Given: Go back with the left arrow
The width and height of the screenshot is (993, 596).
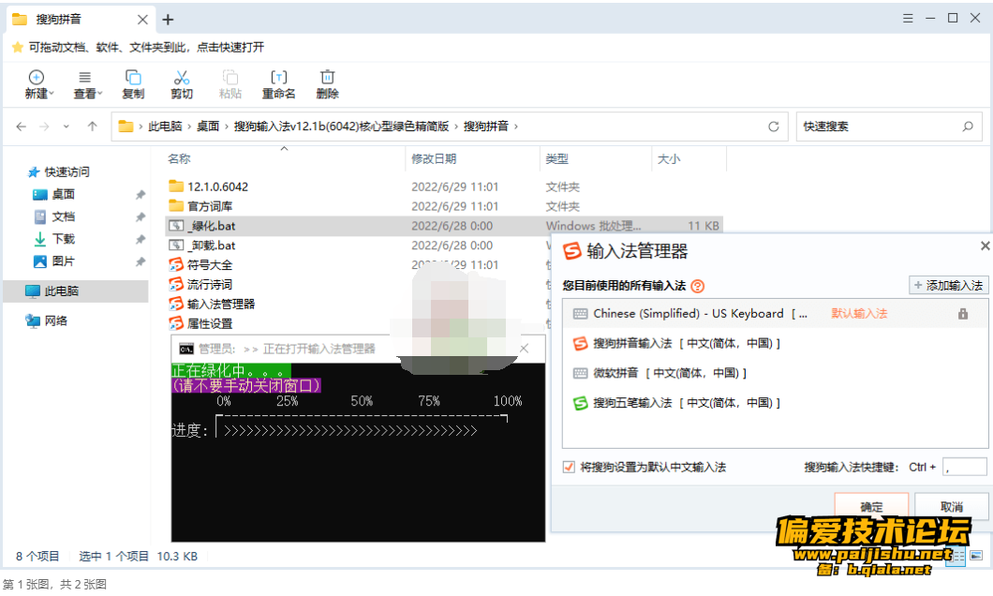Looking at the screenshot, I should [x=21, y=127].
